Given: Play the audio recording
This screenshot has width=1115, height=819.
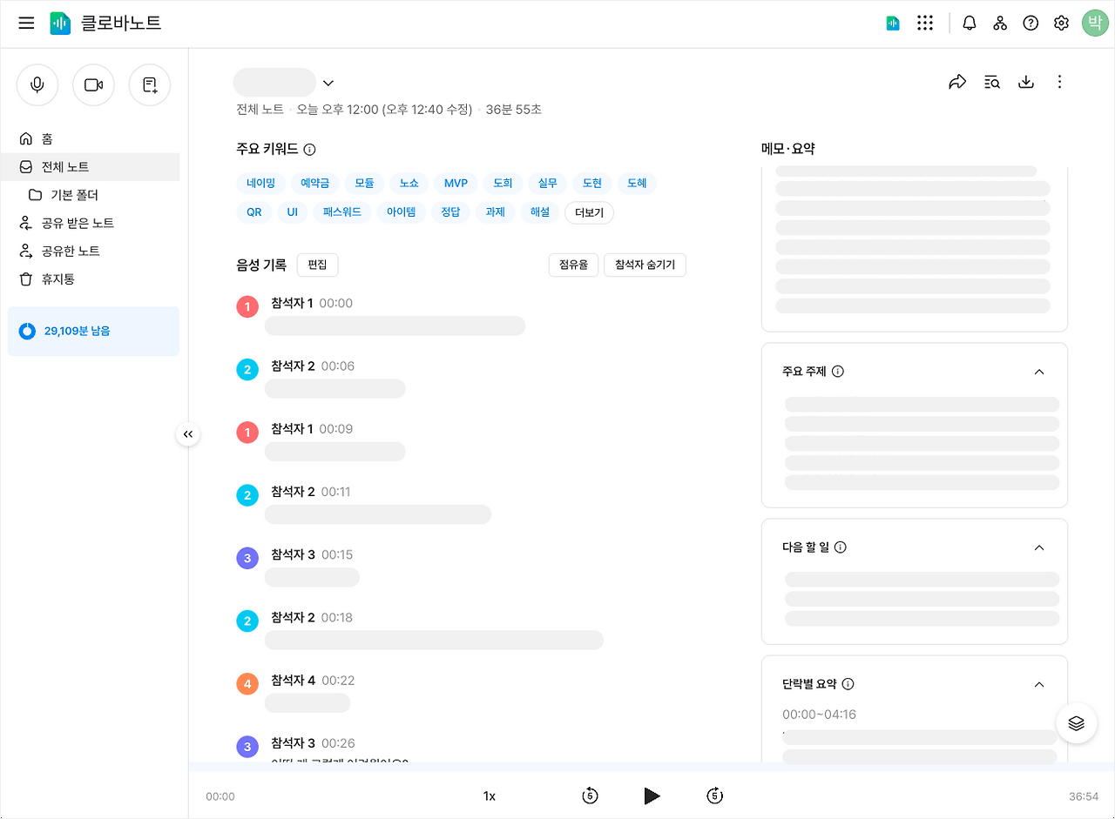Looking at the screenshot, I should tap(652, 796).
